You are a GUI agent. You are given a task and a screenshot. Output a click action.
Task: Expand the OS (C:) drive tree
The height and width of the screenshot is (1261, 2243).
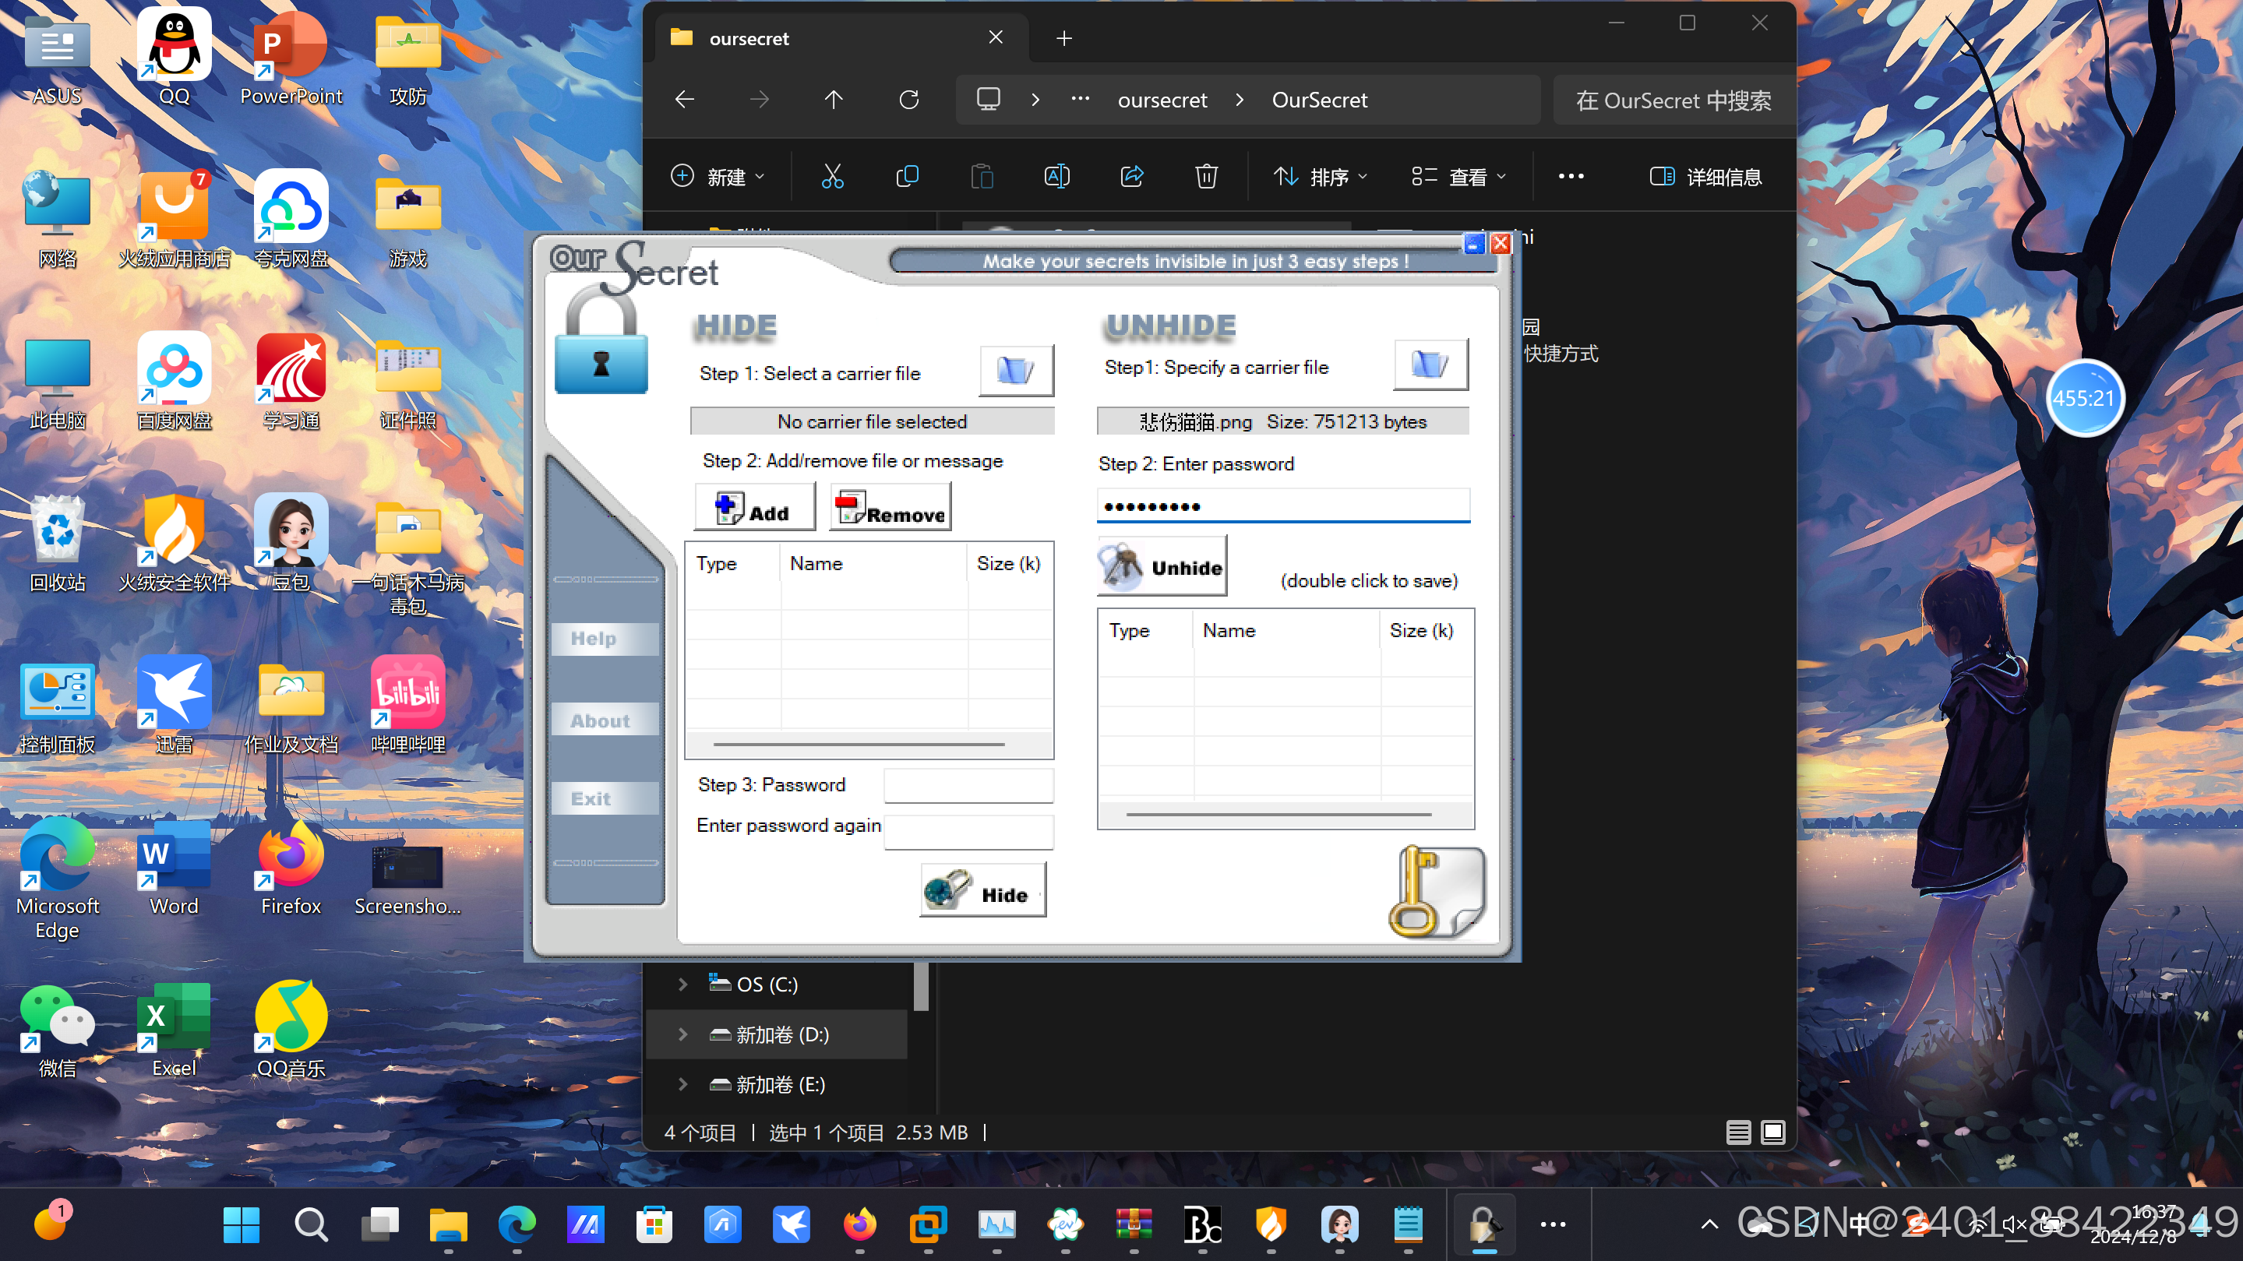pos(682,984)
